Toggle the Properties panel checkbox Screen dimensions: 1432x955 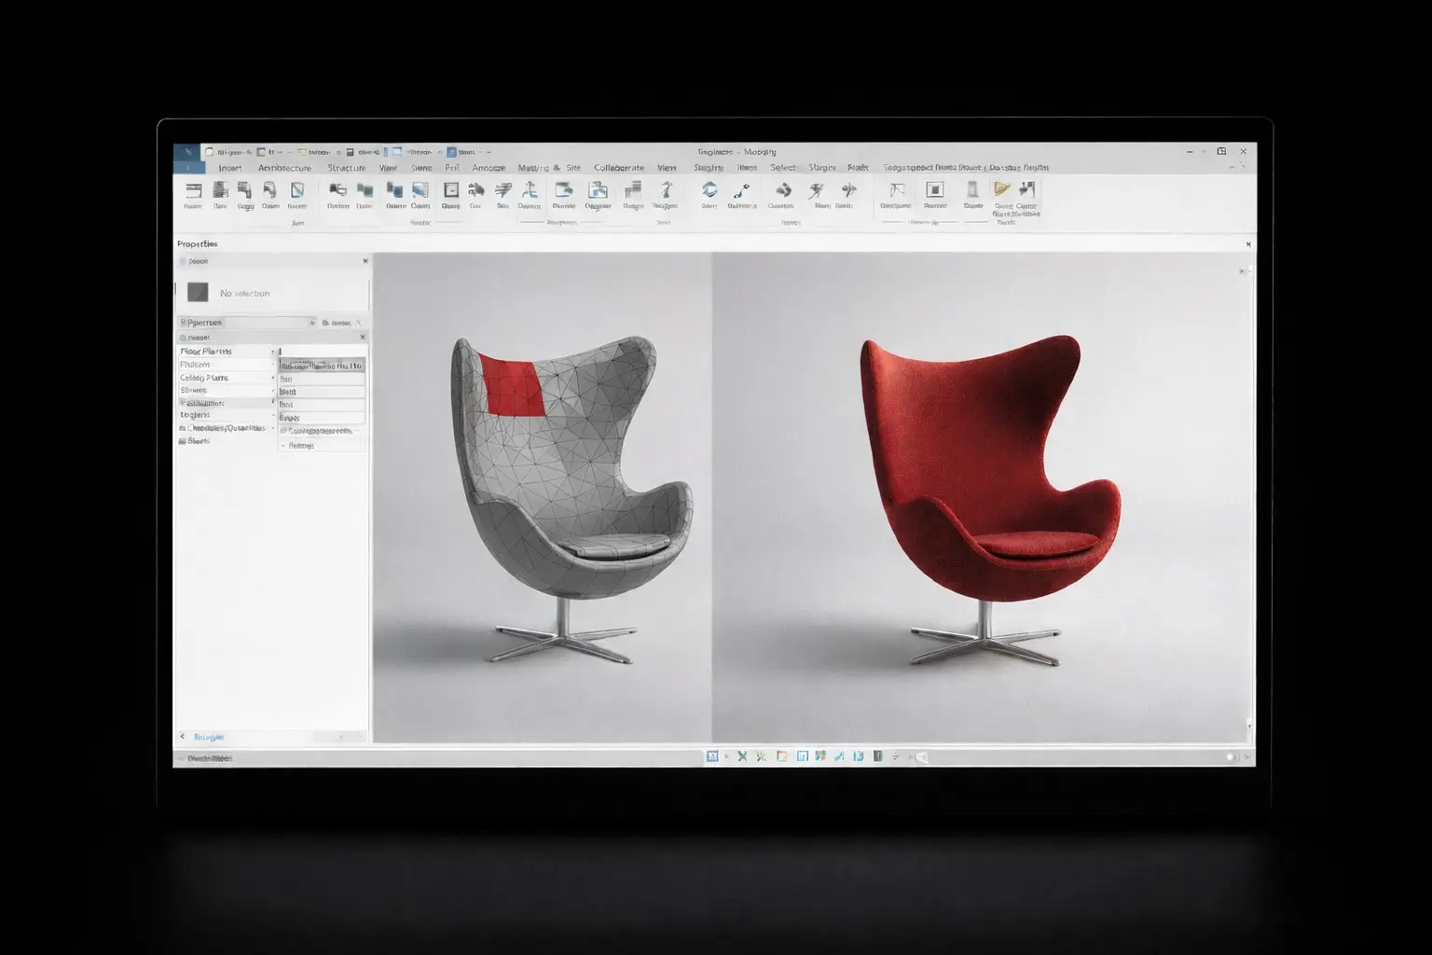pyautogui.click(x=185, y=322)
